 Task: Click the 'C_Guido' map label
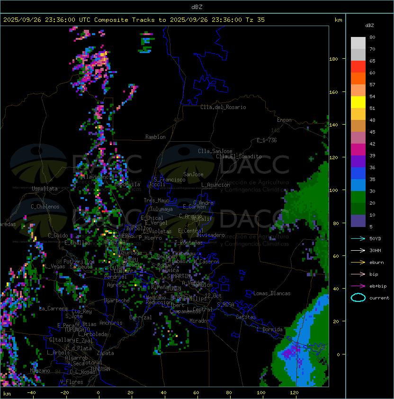[58, 236]
